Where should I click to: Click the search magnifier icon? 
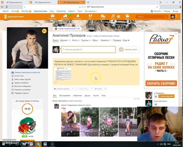pyautogui.click(x=166, y=17)
